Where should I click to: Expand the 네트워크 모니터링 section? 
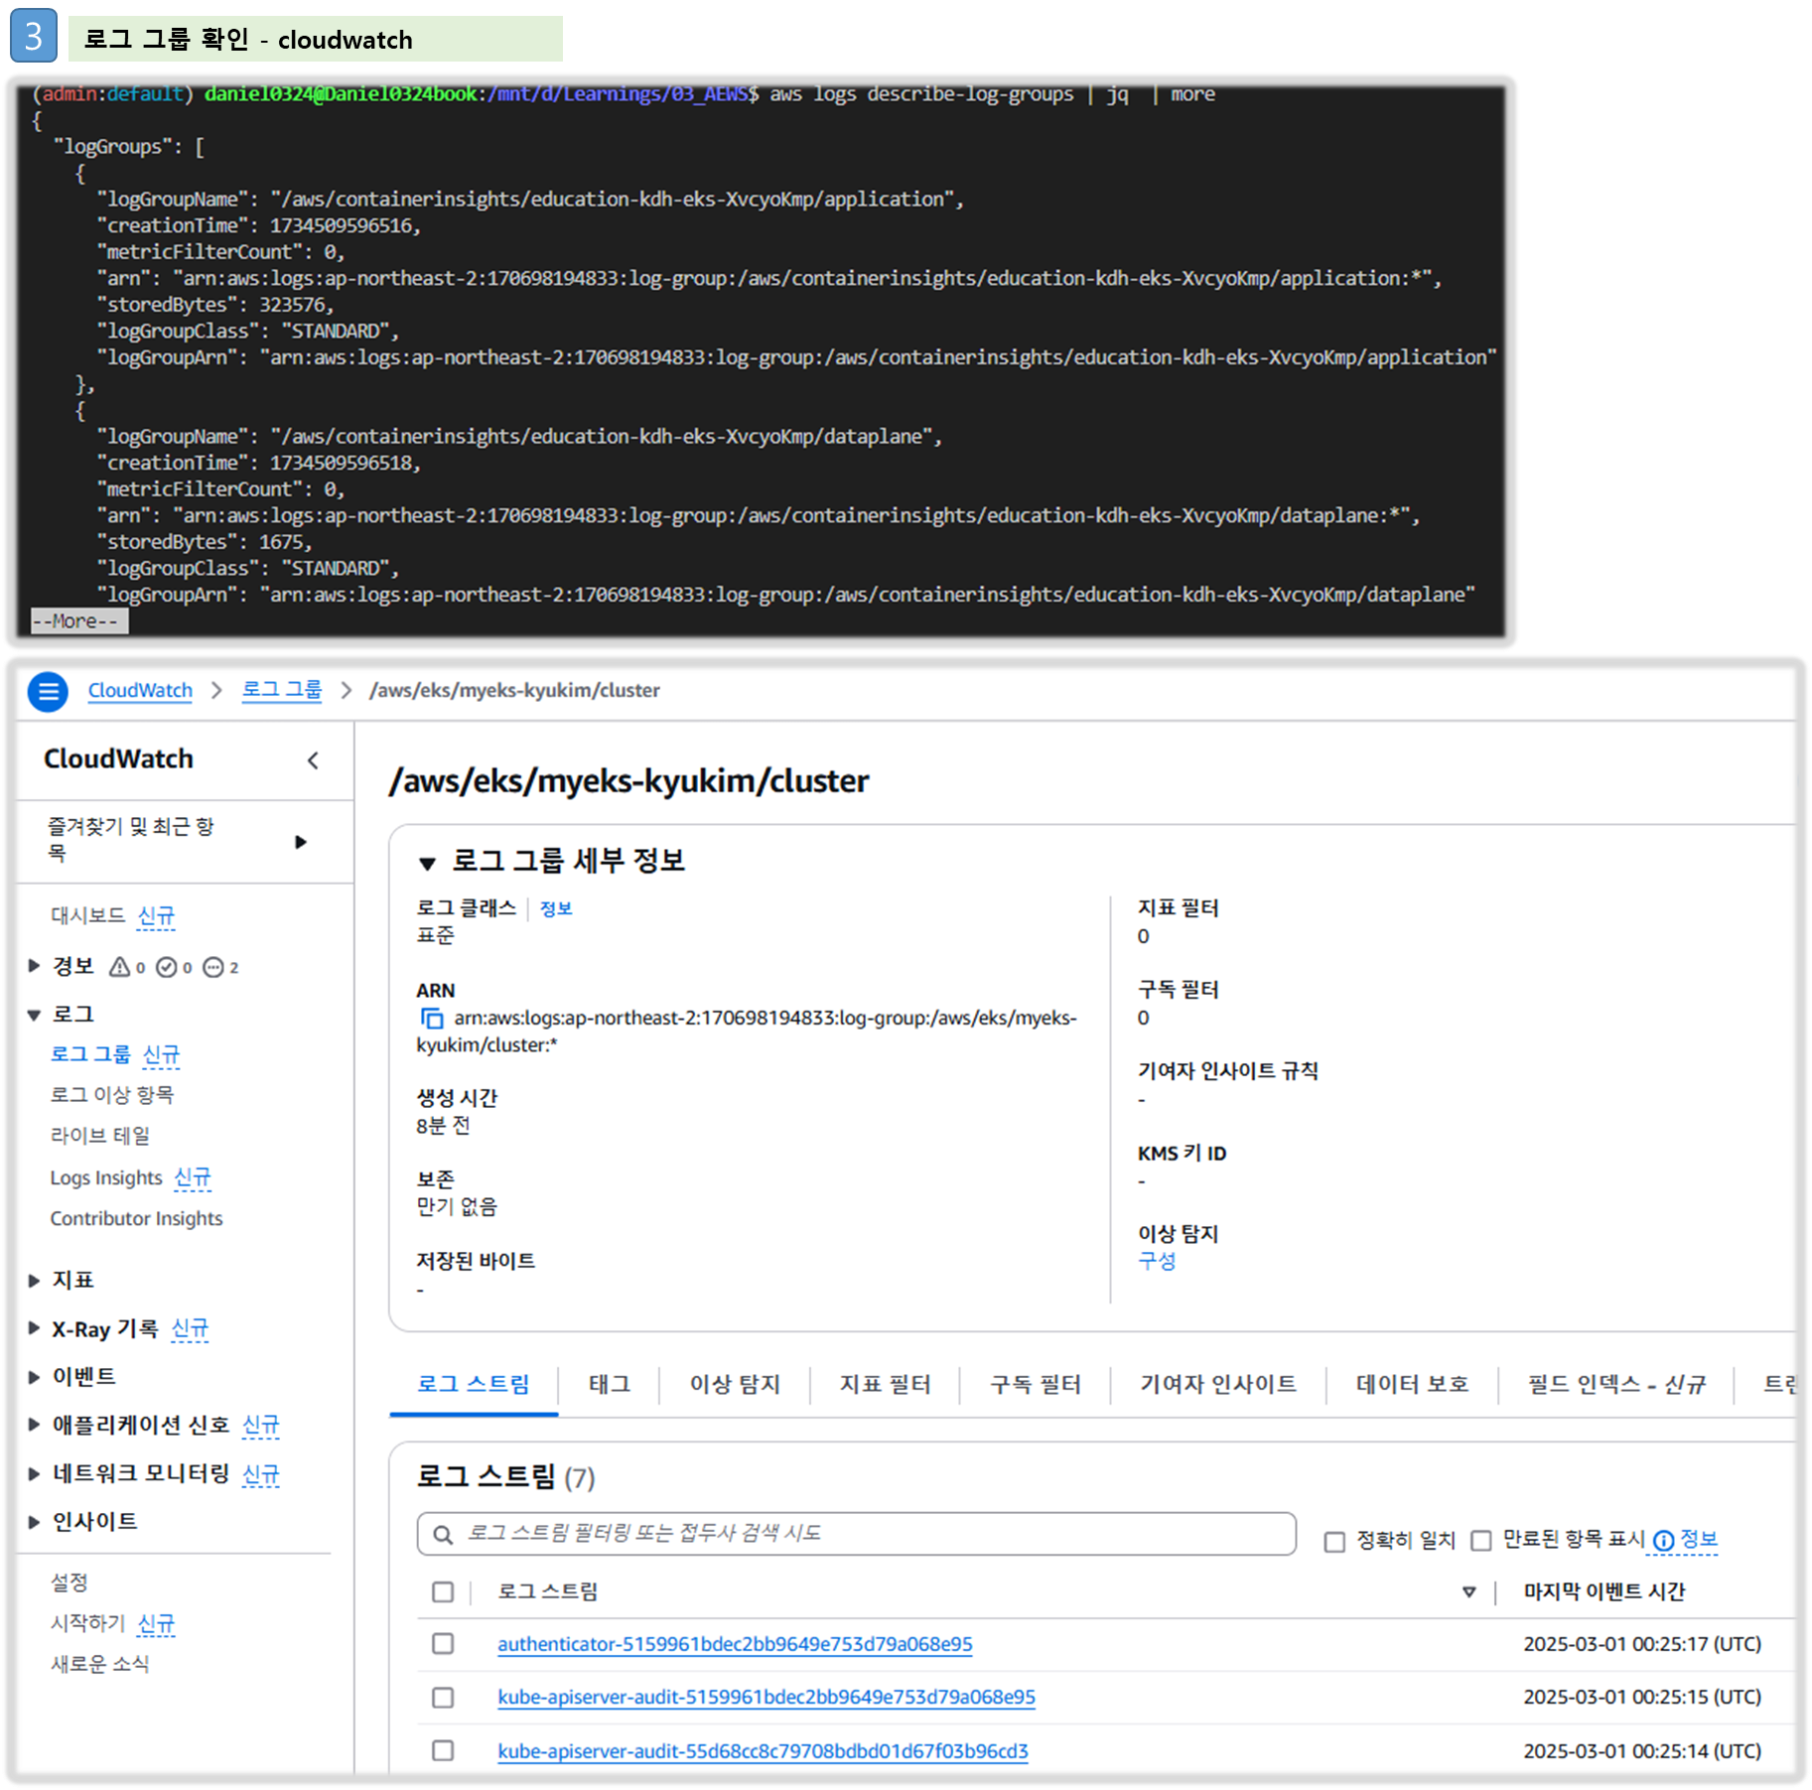34,1474
